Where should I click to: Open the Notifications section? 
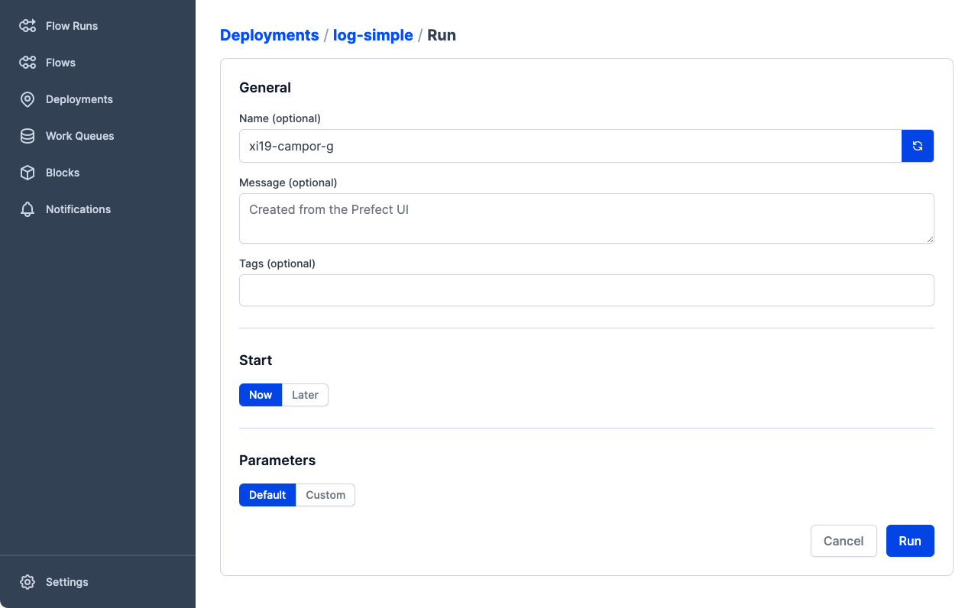point(78,209)
